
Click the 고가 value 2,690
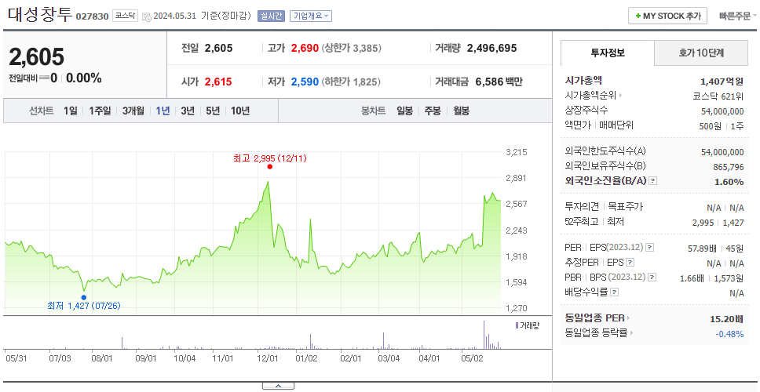click(x=305, y=49)
